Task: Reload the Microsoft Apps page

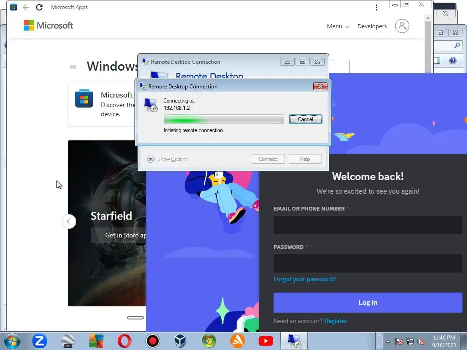Action: [39, 7]
